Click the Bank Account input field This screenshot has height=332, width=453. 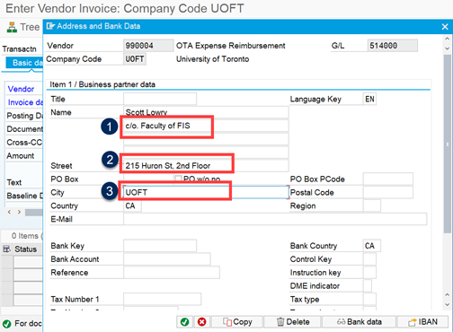coord(167,259)
